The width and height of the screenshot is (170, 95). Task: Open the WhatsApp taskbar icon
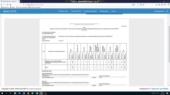pos(32,93)
